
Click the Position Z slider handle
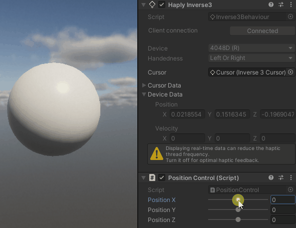pyautogui.click(x=238, y=219)
